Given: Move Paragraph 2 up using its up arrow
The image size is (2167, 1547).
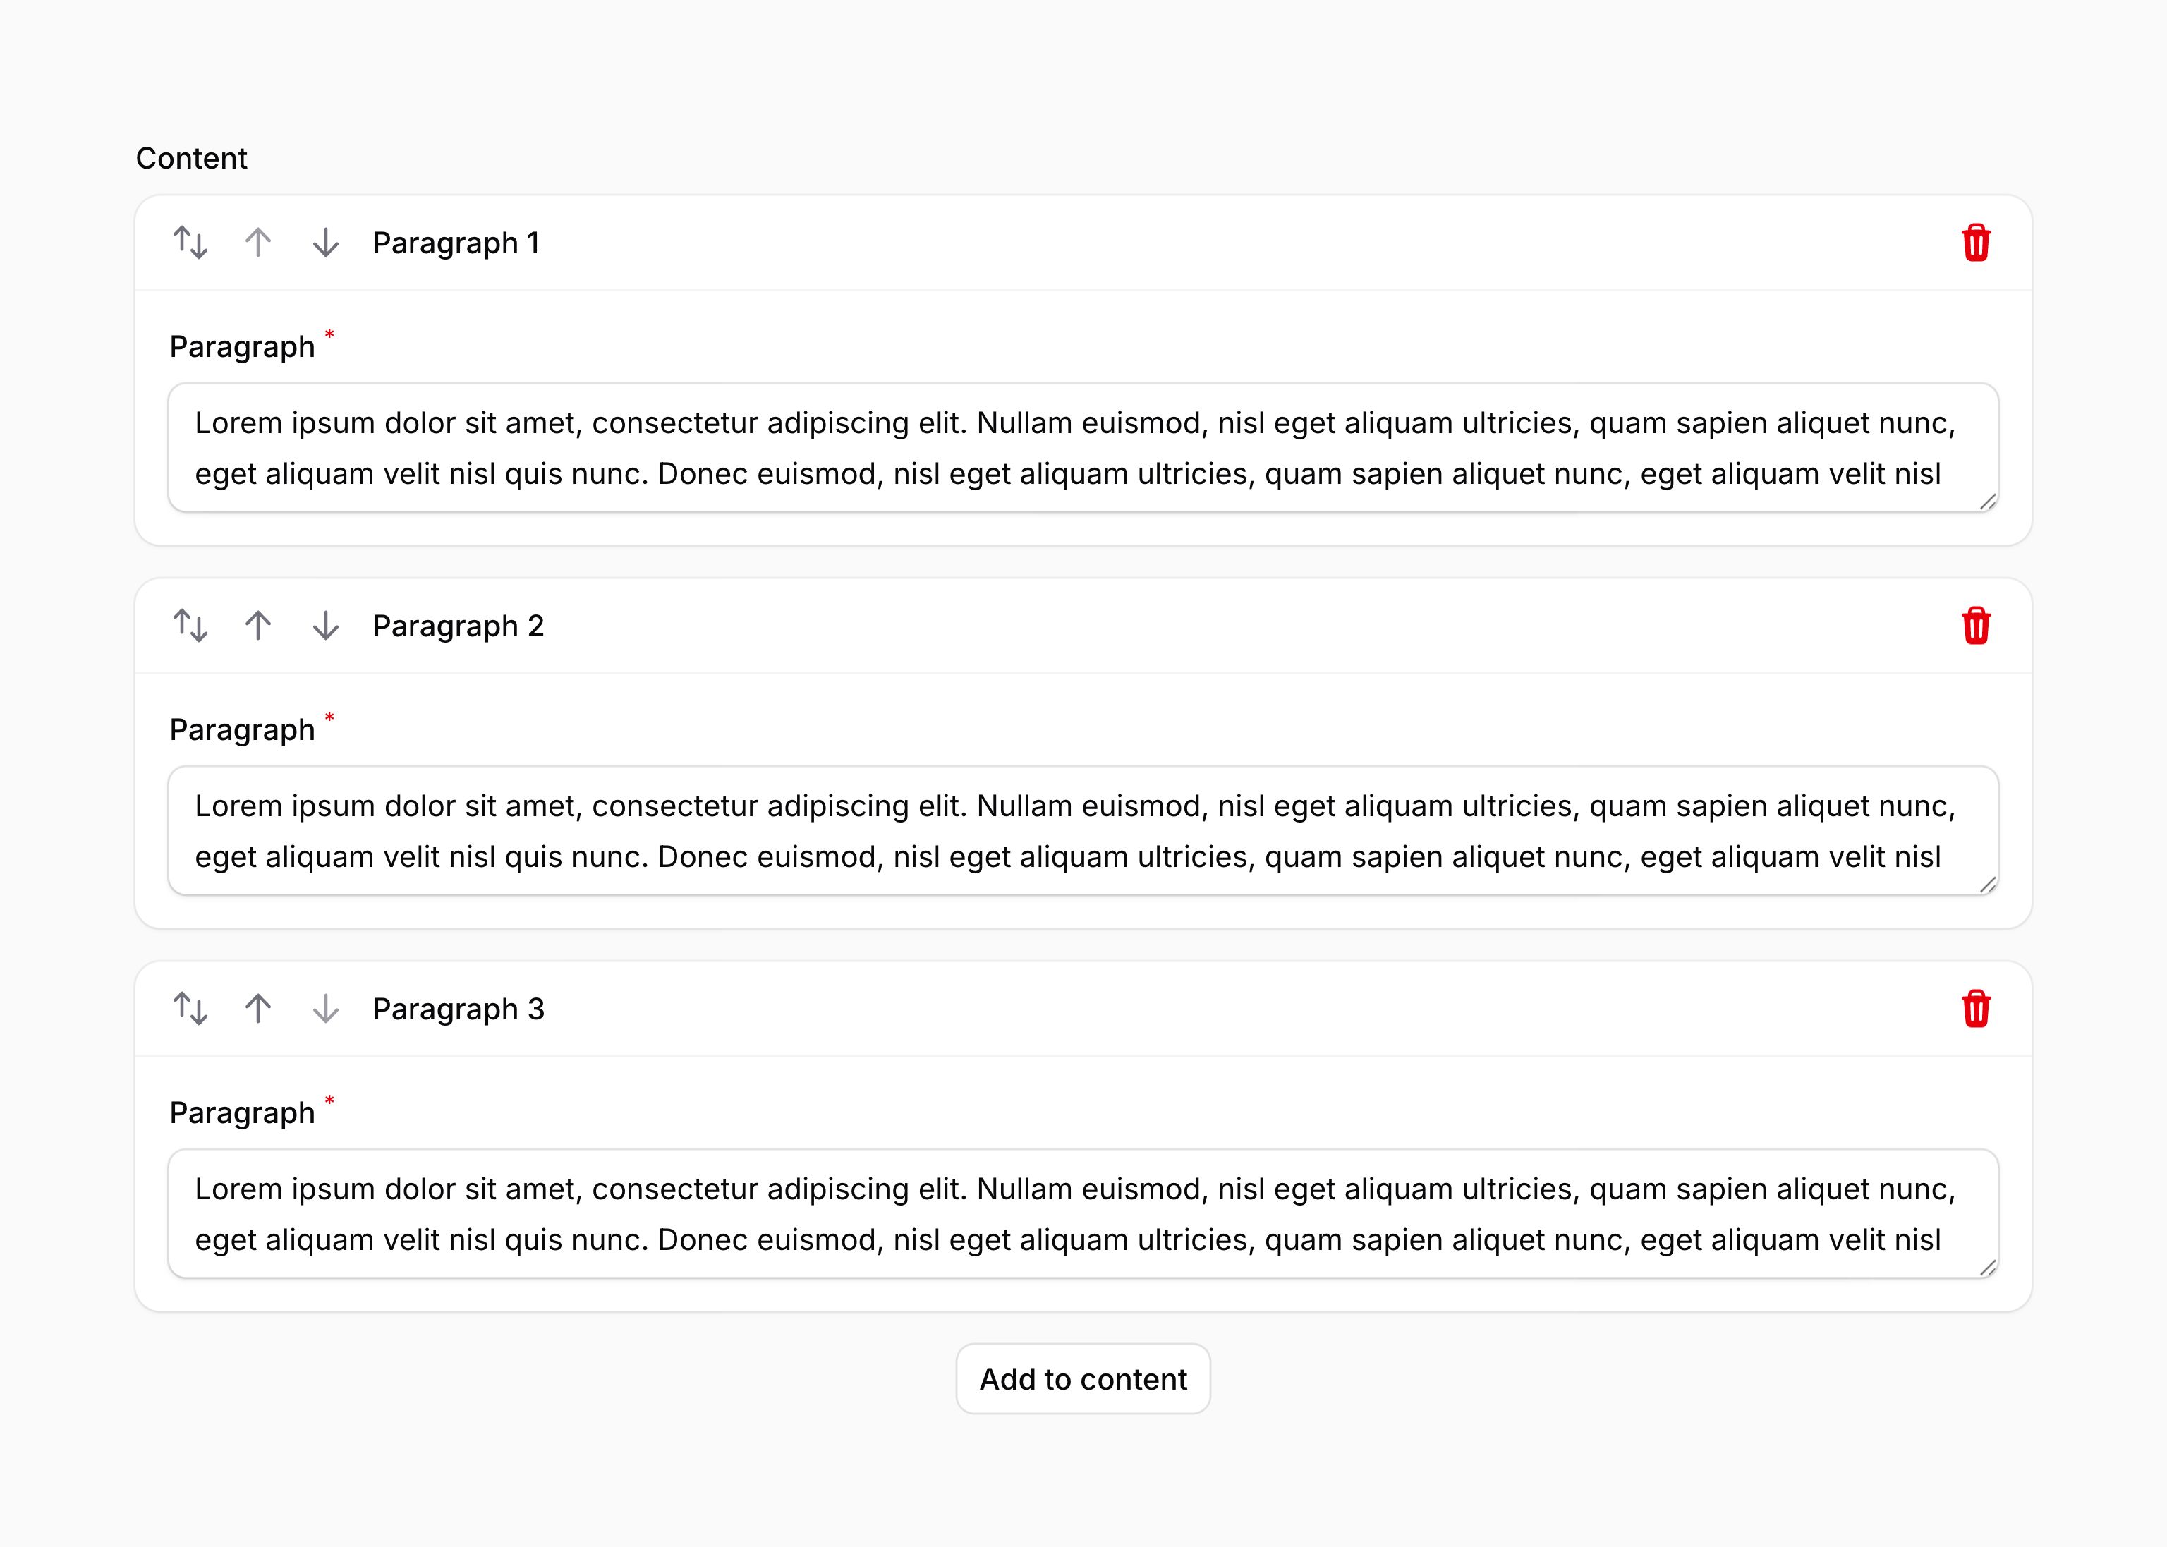Looking at the screenshot, I should pos(257,627).
